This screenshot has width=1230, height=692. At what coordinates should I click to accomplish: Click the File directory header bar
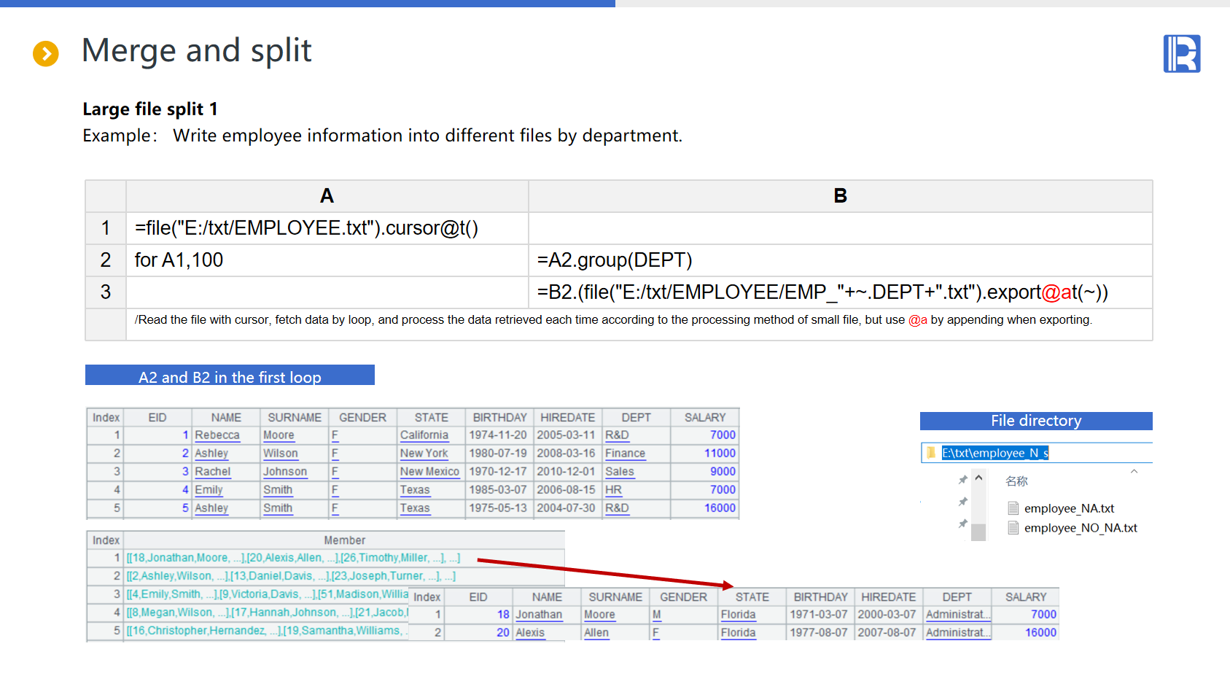coord(1035,421)
